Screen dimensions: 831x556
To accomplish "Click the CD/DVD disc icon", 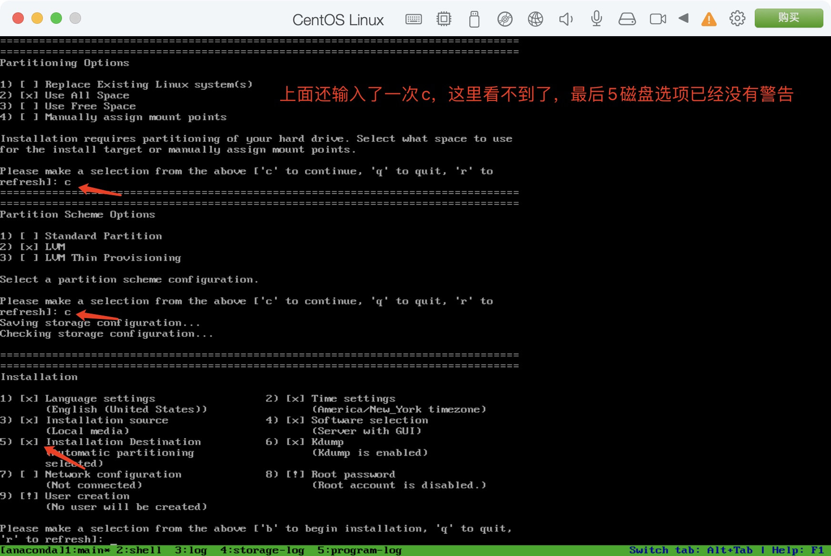I will pyautogui.click(x=505, y=19).
